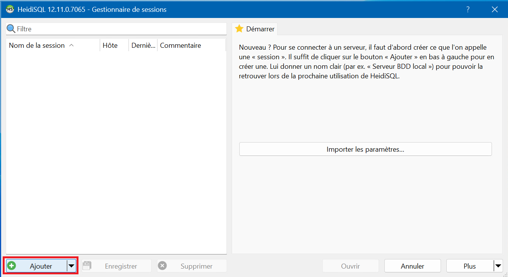Click the magnifier icon beside Filtre

tap(11, 29)
